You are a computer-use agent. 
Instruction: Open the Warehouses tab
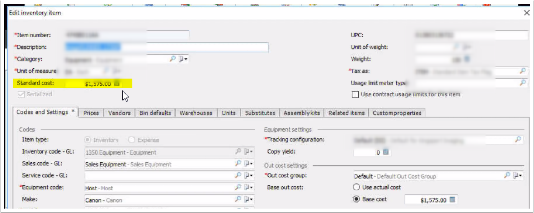(196, 113)
